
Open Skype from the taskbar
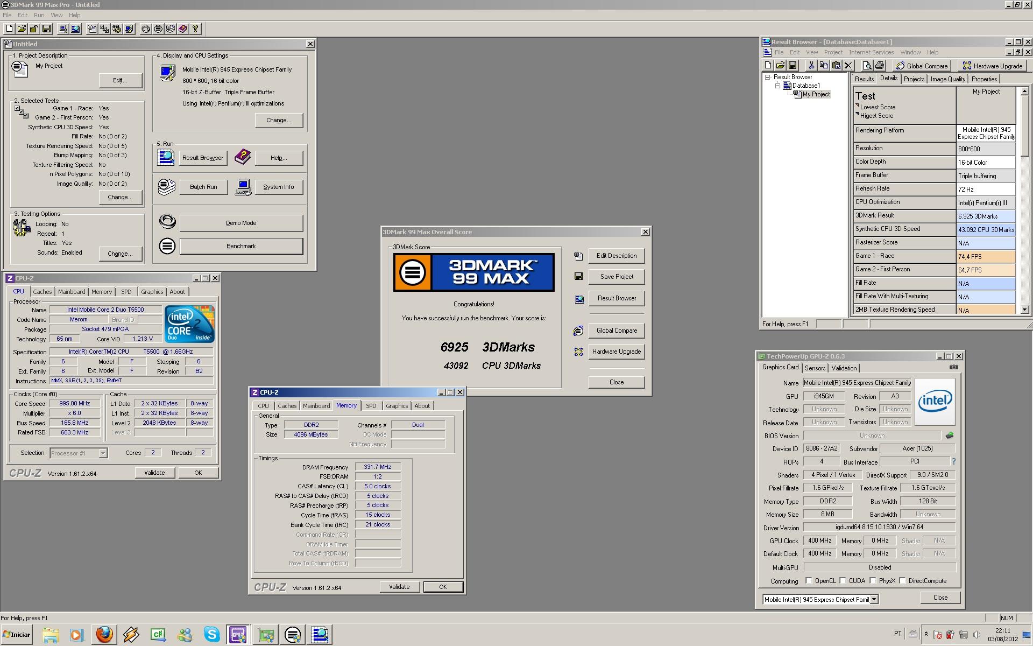[211, 635]
